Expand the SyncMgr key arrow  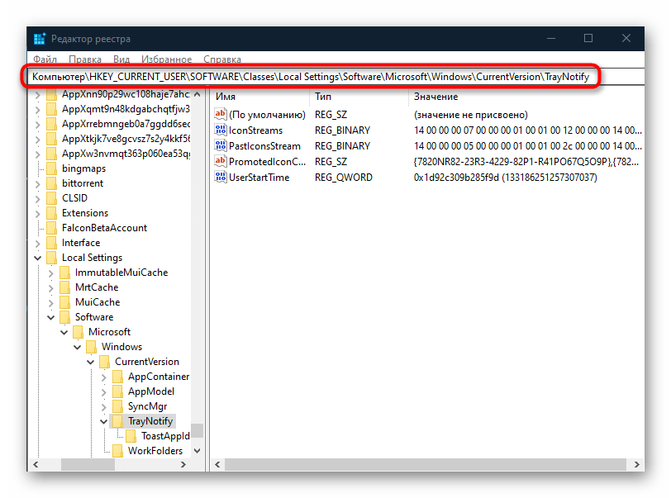tap(103, 406)
